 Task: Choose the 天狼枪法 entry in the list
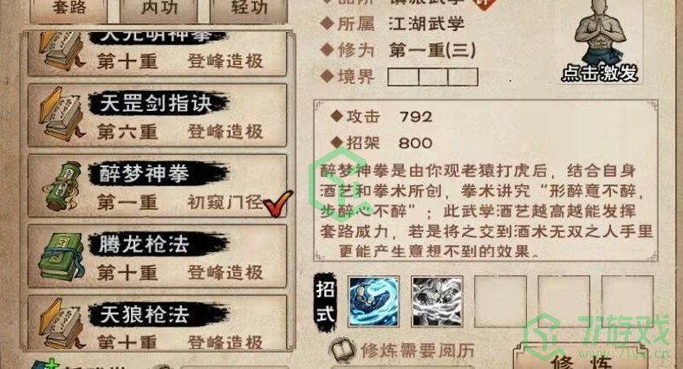(x=157, y=323)
